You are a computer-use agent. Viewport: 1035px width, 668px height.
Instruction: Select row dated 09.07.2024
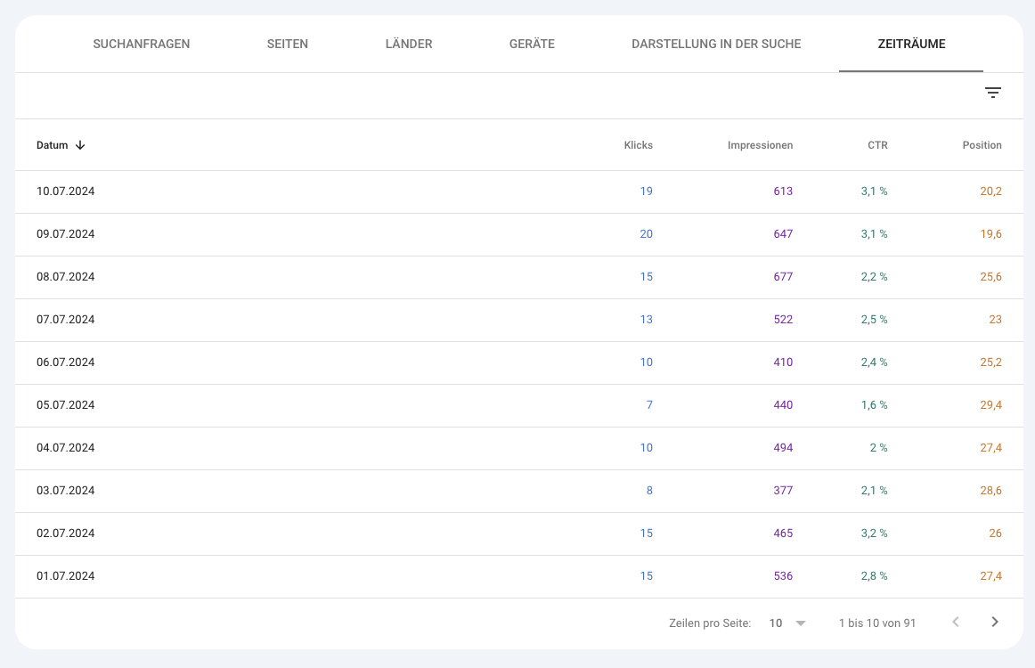[518, 234]
